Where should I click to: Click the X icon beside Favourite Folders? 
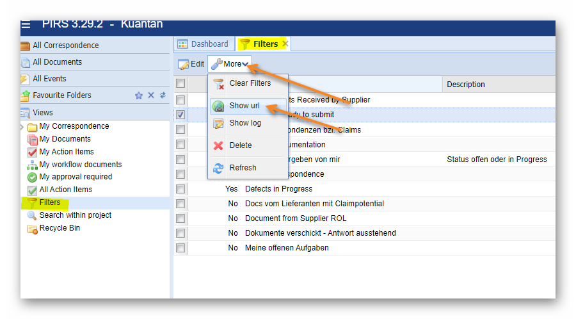(151, 95)
